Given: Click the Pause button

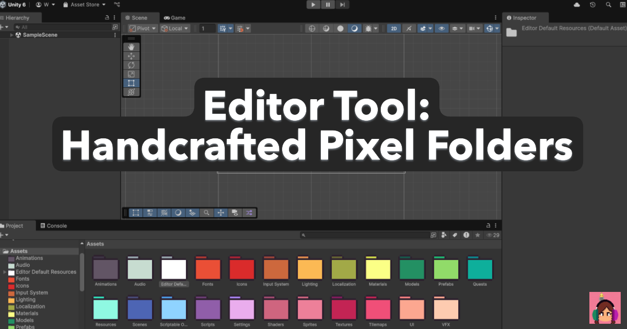Looking at the screenshot, I should pyautogui.click(x=328, y=5).
